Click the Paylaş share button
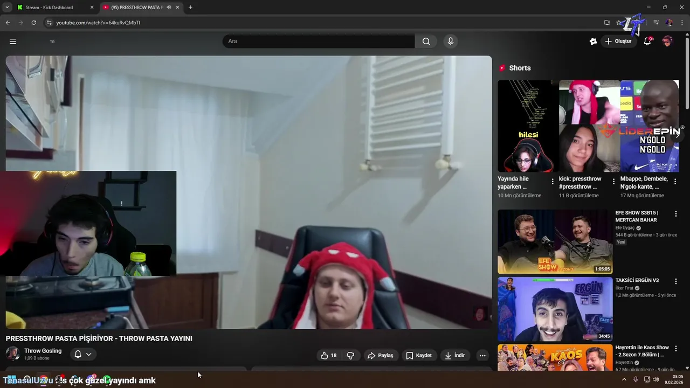This screenshot has height=388, width=690. pos(381,356)
